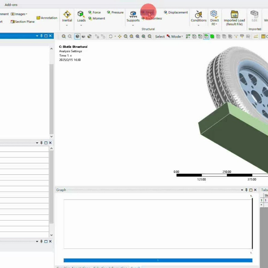
Task: Pin the middle details panel
Action: point(41,143)
